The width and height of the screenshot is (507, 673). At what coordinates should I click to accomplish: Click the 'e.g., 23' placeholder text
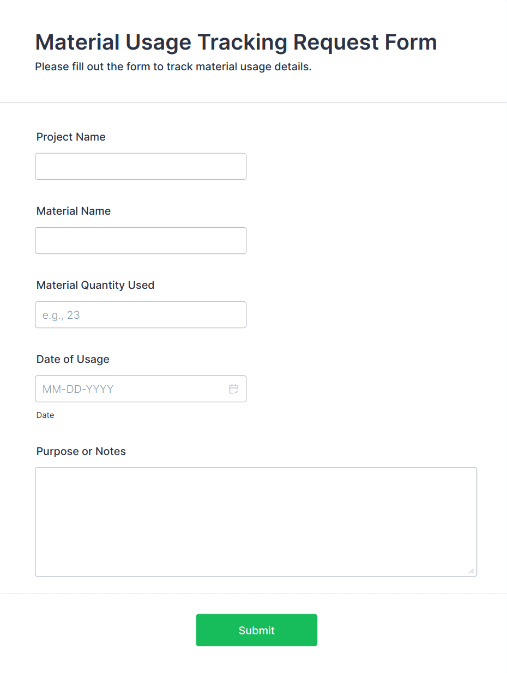point(62,315)
